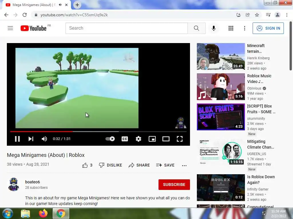Open Mitigating Climate Change video title
The height and width of the screenshot is (219, 293).
(x=260, y=144)
